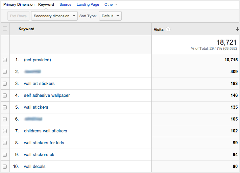Open the (not provided) keyword link
The width and height of the screenshot is (240, 173).
point(37,60)
